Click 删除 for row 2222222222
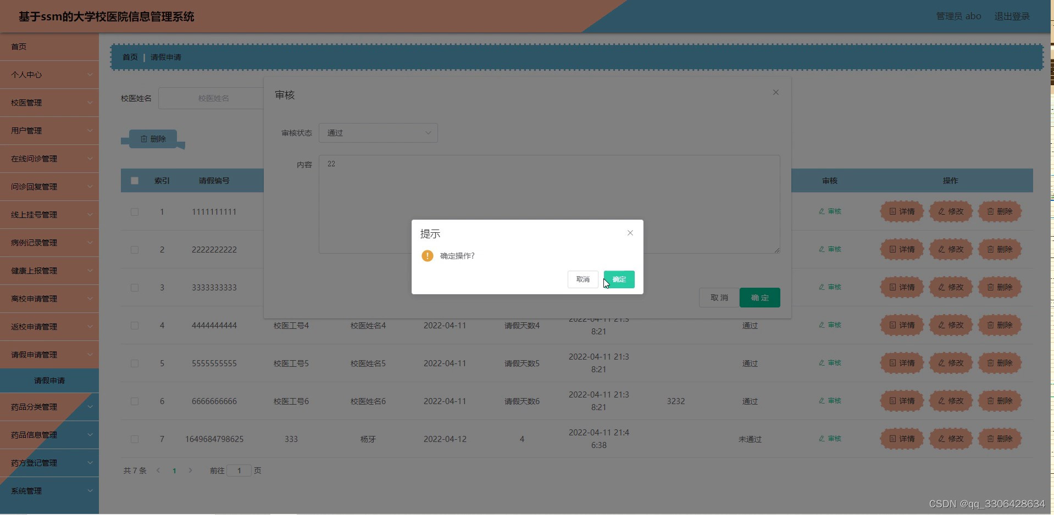The image size is (1054, 515). [x=1000, y=249]
